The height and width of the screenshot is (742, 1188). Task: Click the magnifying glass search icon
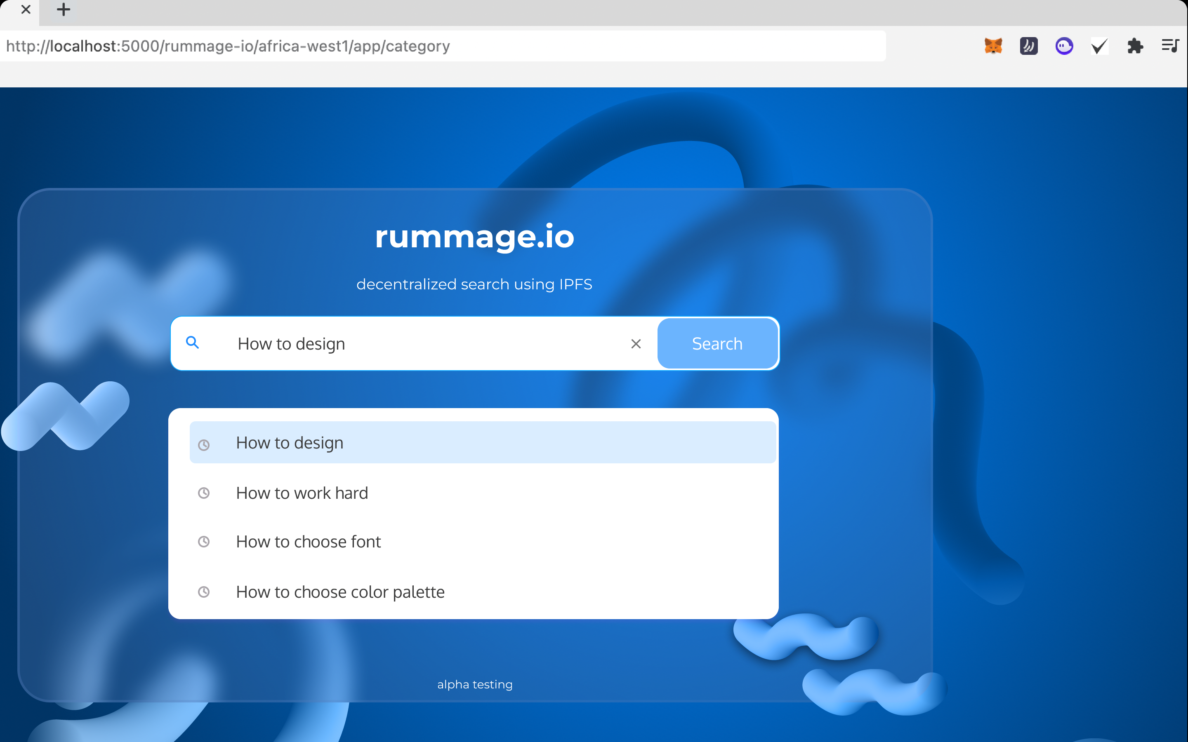[x=193, y=343]
